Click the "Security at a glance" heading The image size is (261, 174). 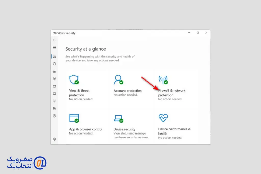pos(86,49)
